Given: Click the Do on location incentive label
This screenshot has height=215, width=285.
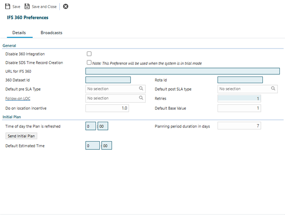Looking at the screenshot, I should (26, 108).
